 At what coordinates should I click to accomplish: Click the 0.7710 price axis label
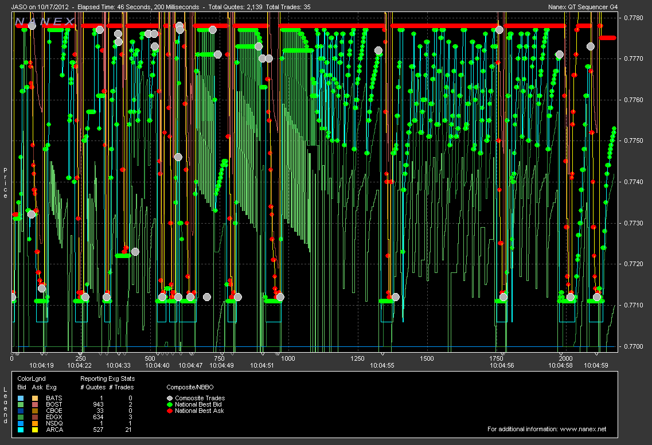(633, 305)
